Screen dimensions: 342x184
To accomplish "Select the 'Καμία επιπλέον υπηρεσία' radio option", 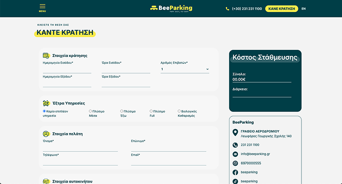I will point(44,111).
